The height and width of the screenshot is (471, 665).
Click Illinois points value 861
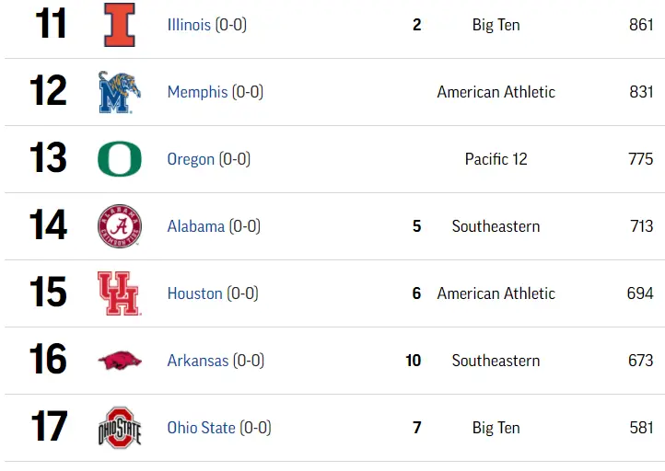[641, 25]
